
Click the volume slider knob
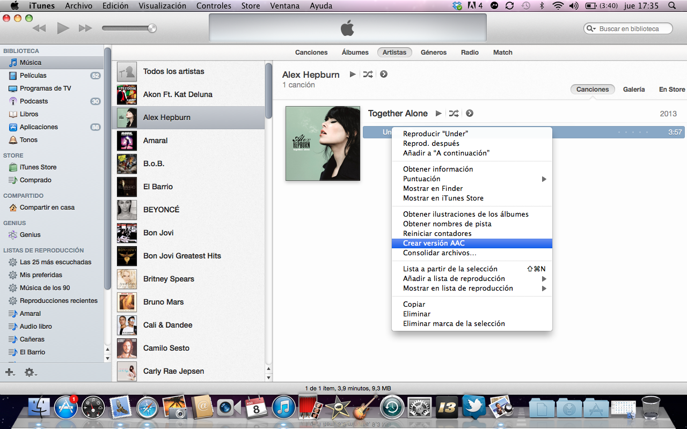152,28
